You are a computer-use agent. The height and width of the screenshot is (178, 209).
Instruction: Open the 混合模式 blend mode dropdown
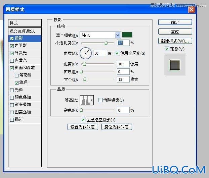pos(100,35)
